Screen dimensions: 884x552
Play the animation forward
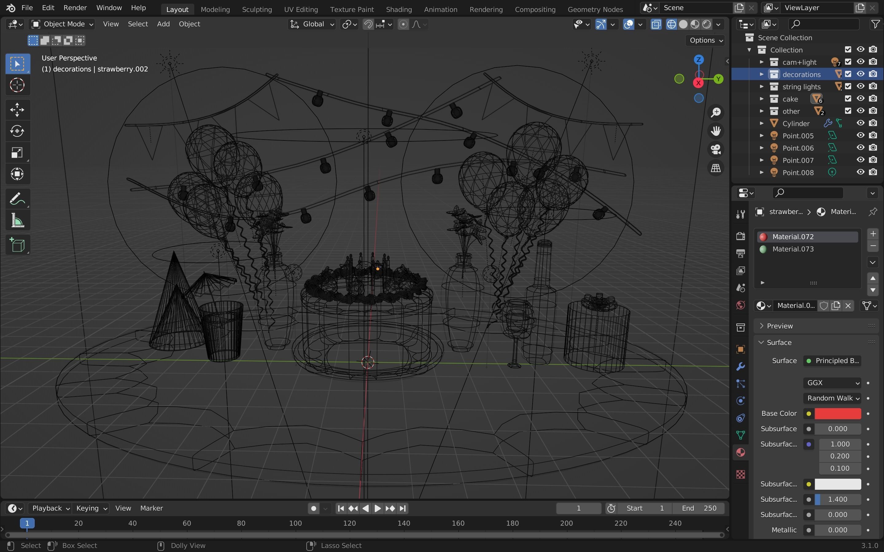pos(378,508)
